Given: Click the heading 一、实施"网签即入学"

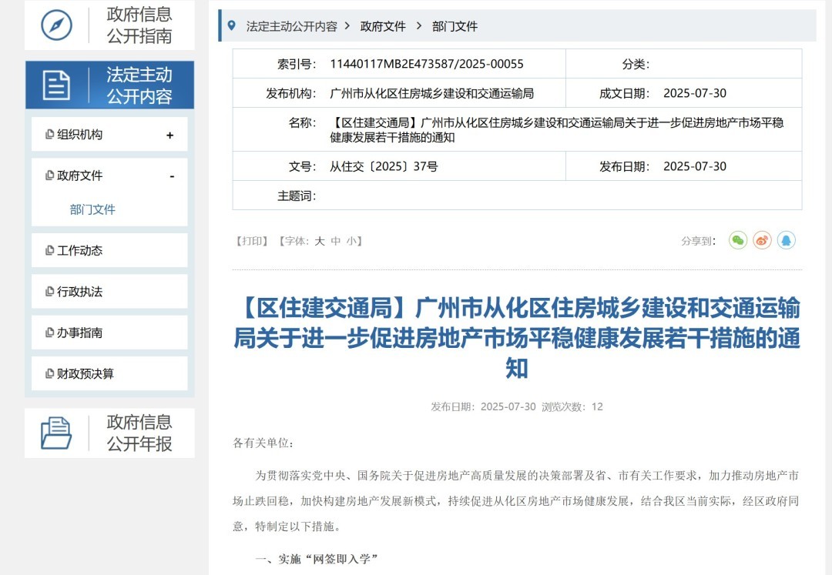Looking at the screenshot, I should tap(317, 559).
